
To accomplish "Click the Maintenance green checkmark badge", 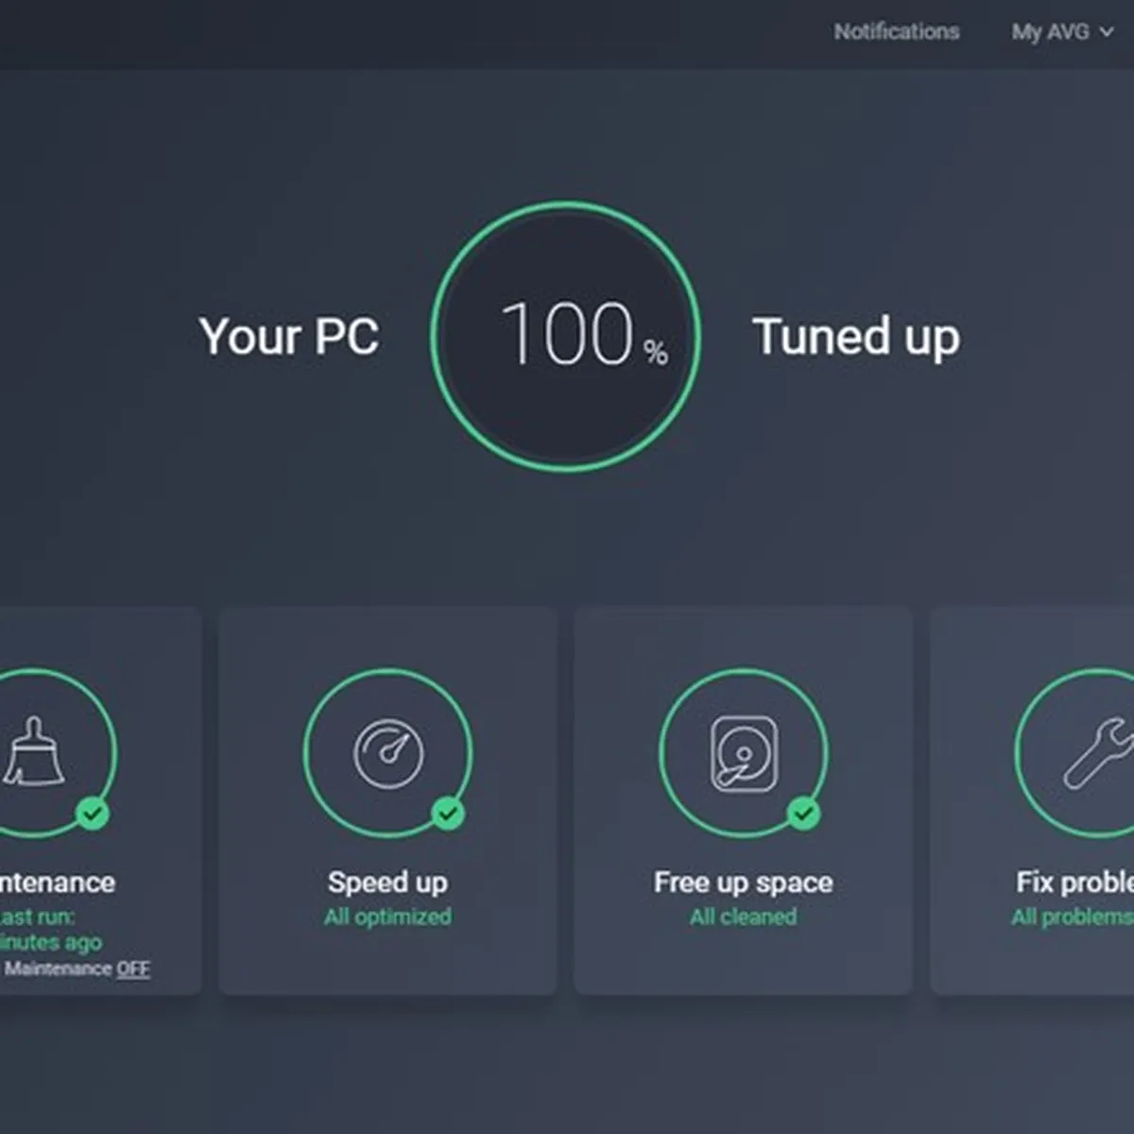I will click(93, 813).
